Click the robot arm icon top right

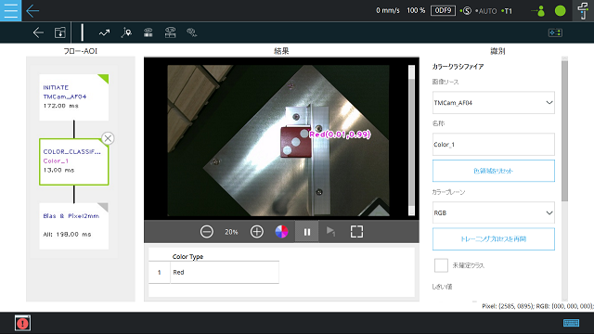(x=583, y=10)
